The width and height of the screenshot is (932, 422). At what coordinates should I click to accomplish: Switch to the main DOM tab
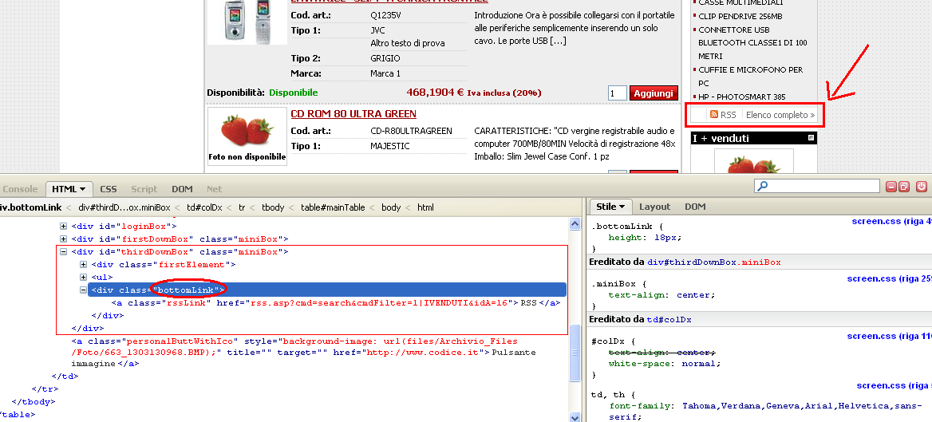pyautogui.click(x=182, y=189)
